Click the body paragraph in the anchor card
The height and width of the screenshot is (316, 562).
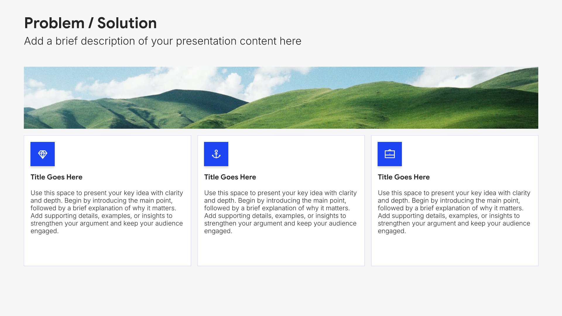(x=280, y=212)
